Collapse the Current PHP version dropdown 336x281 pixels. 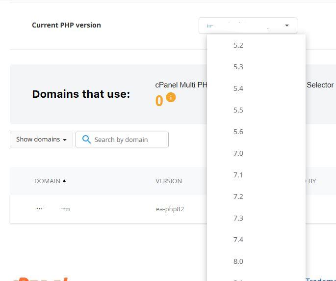287,26
